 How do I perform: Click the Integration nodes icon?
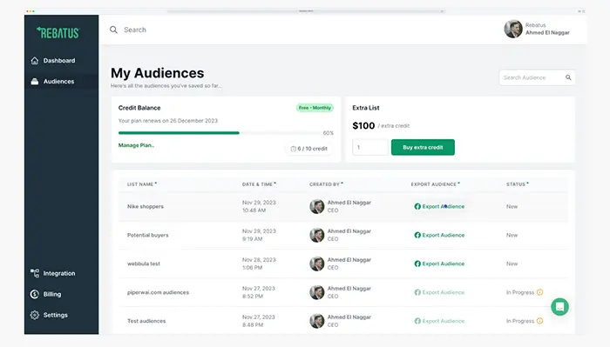point(35,273)
